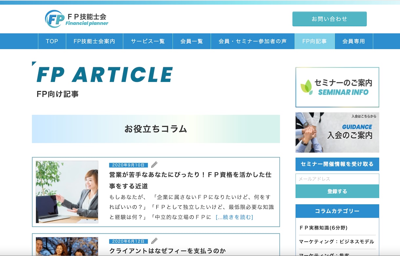Click the pencil icon beside 2020年9月10日
Viewport: 400px width, 256px height.
coord(154,165)
